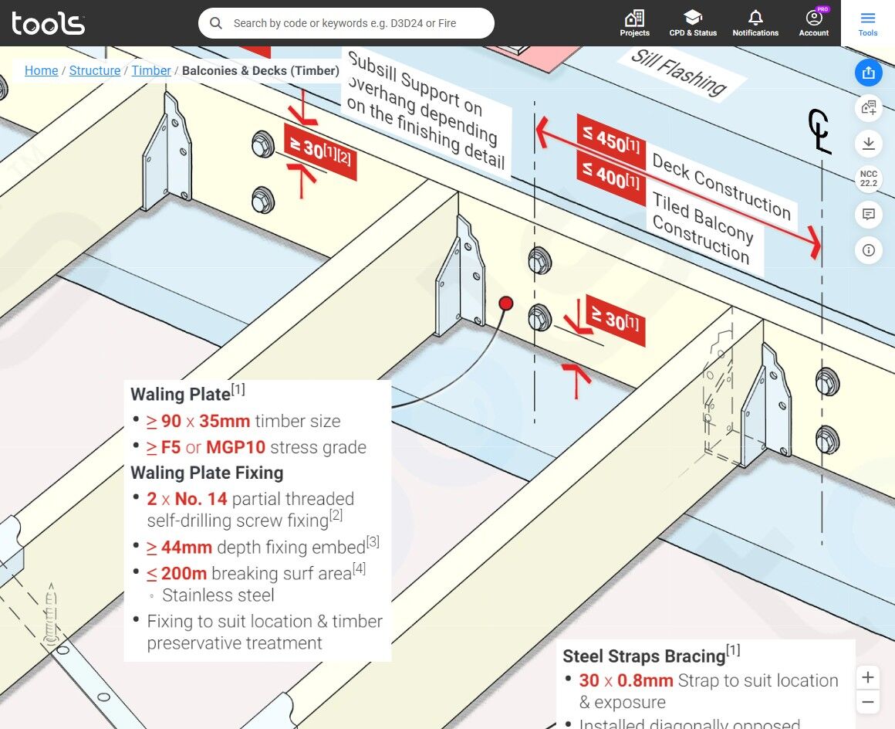Image resolution: width=895 pixels, height=729 pixels.
Task: Open the Account profile icon
Action: click(x=813, y=23)
